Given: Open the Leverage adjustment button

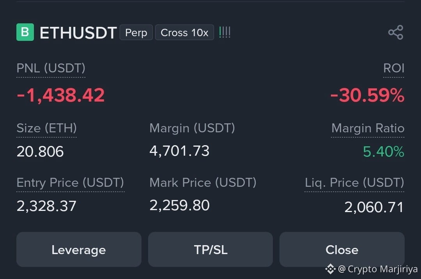Looking at the screenshot, I should pos(79,249).
